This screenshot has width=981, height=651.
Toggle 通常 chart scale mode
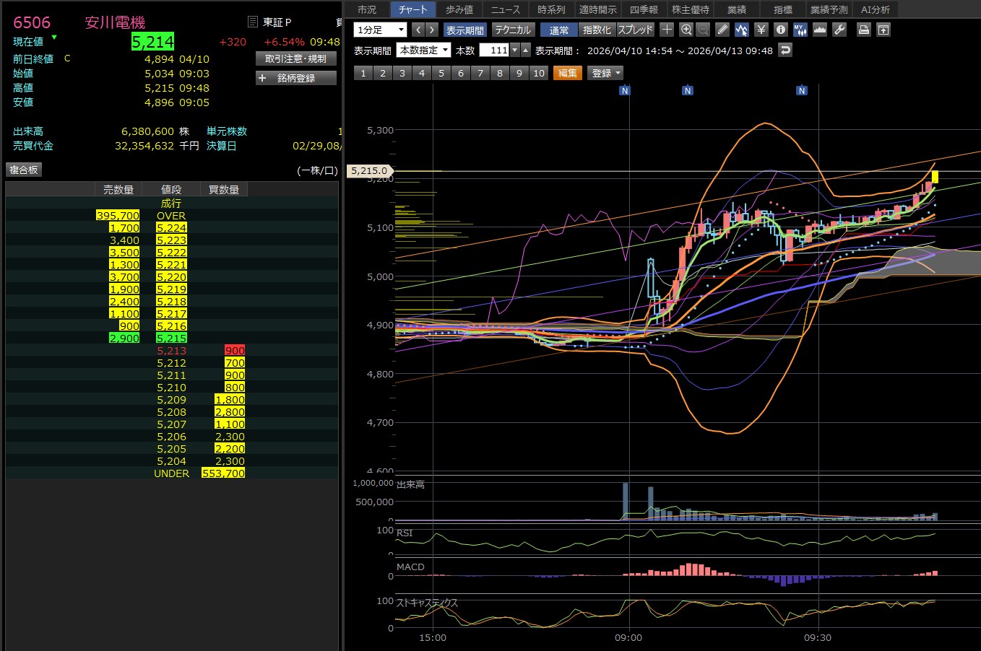point(559,30)
